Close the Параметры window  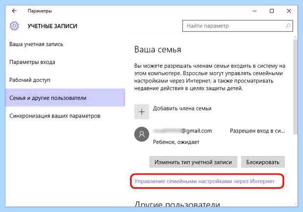(289, 11)
